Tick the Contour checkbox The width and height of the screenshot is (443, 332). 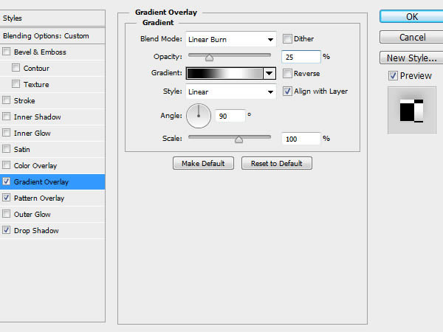pos(16,68)
